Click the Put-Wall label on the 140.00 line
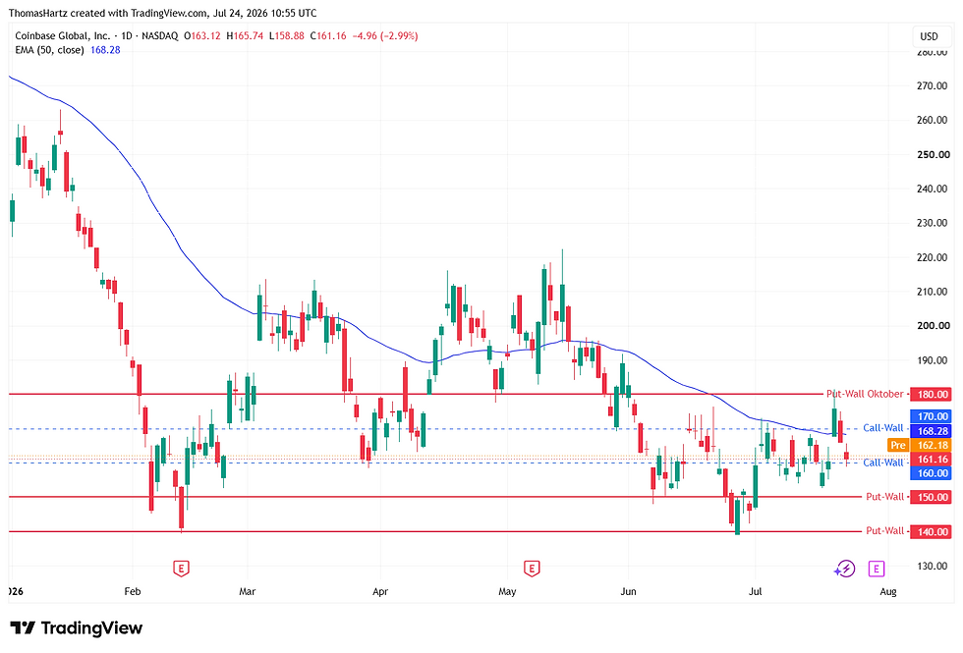This screenshot has height=653, width=963. 885,531
